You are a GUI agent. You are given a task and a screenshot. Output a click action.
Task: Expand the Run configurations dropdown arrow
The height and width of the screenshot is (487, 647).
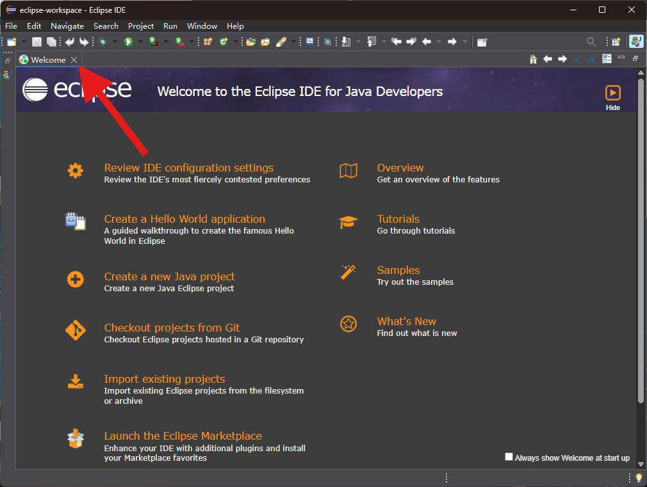140,42
